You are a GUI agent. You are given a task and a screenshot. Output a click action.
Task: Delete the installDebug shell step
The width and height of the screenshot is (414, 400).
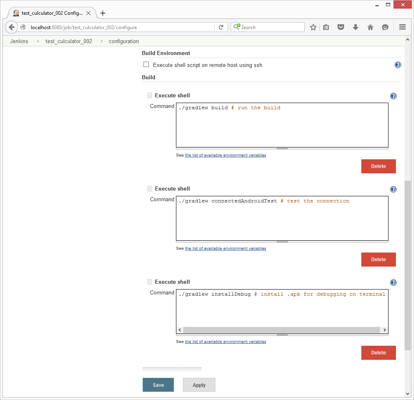[378, 353]
